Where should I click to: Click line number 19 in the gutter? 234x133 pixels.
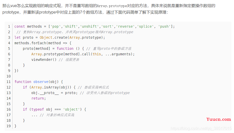coord(9,126)
